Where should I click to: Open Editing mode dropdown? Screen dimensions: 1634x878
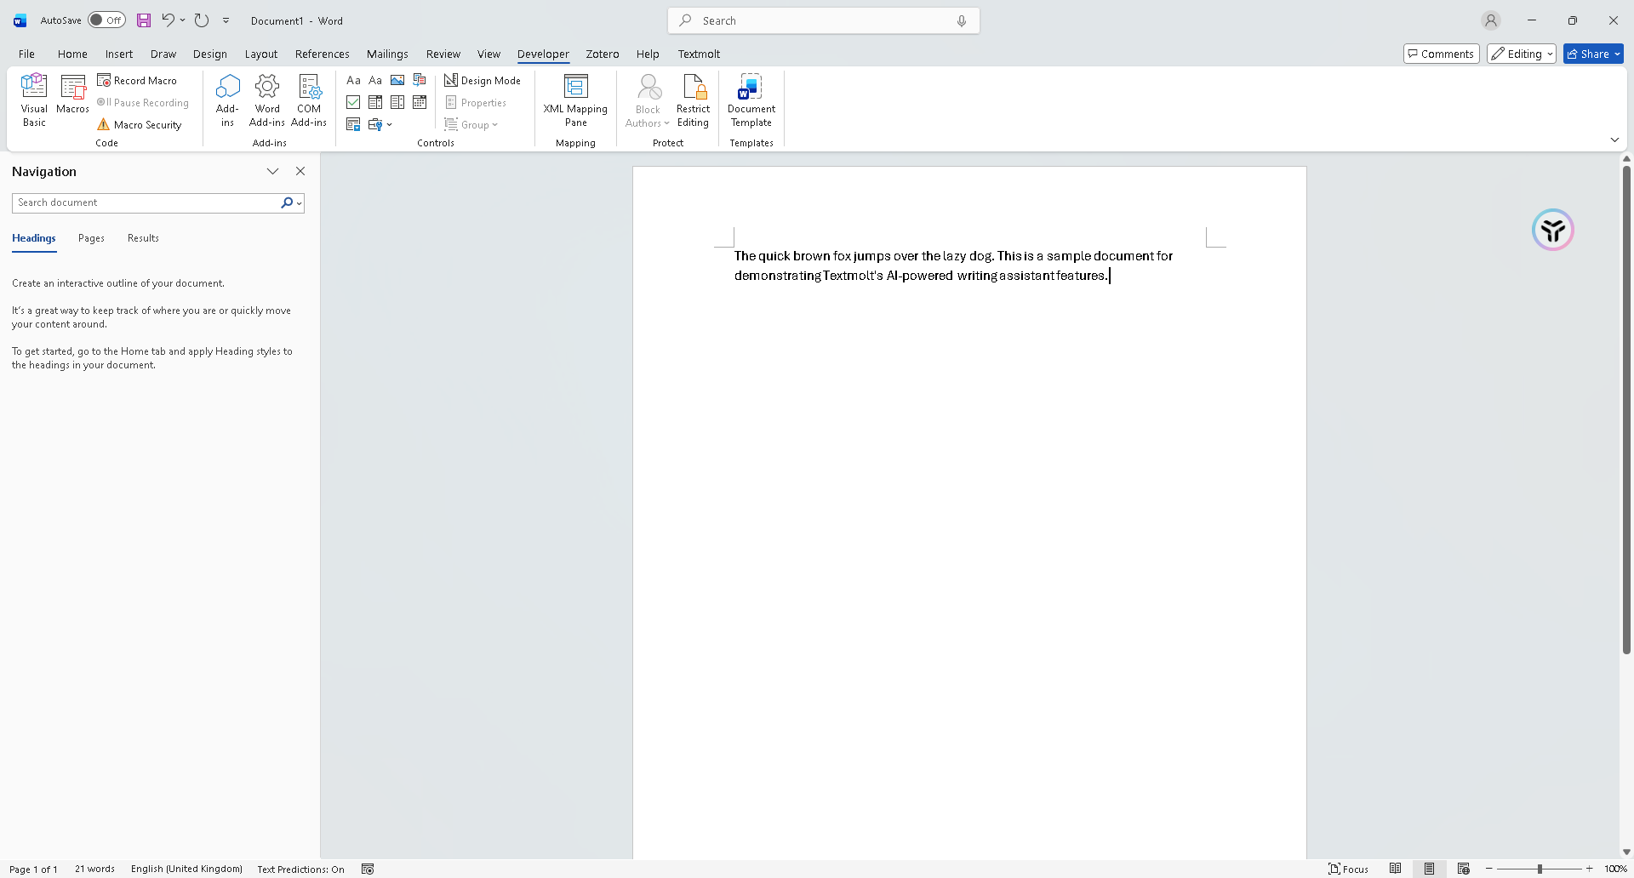(x=1522, y=54)
